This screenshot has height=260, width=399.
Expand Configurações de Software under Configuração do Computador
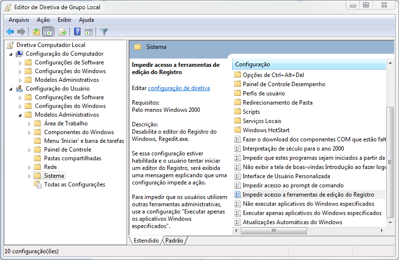coord(20,63)
